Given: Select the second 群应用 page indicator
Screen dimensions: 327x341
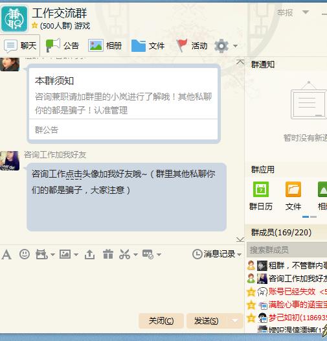Looking at the screenshot, I should (x=313, y=217).
